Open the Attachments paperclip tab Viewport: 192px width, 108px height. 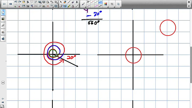click(3, 25)
